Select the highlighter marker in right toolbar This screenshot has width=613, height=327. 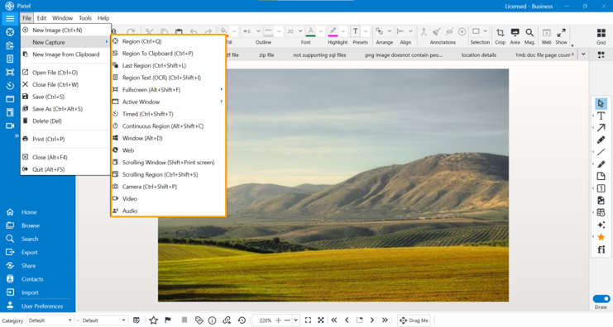coord(601,163)
